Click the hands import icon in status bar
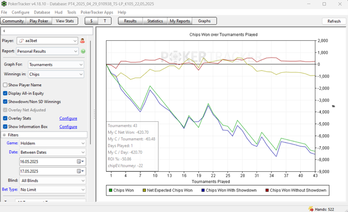Screen dimensions: 348x212 (x=310, y=209)
